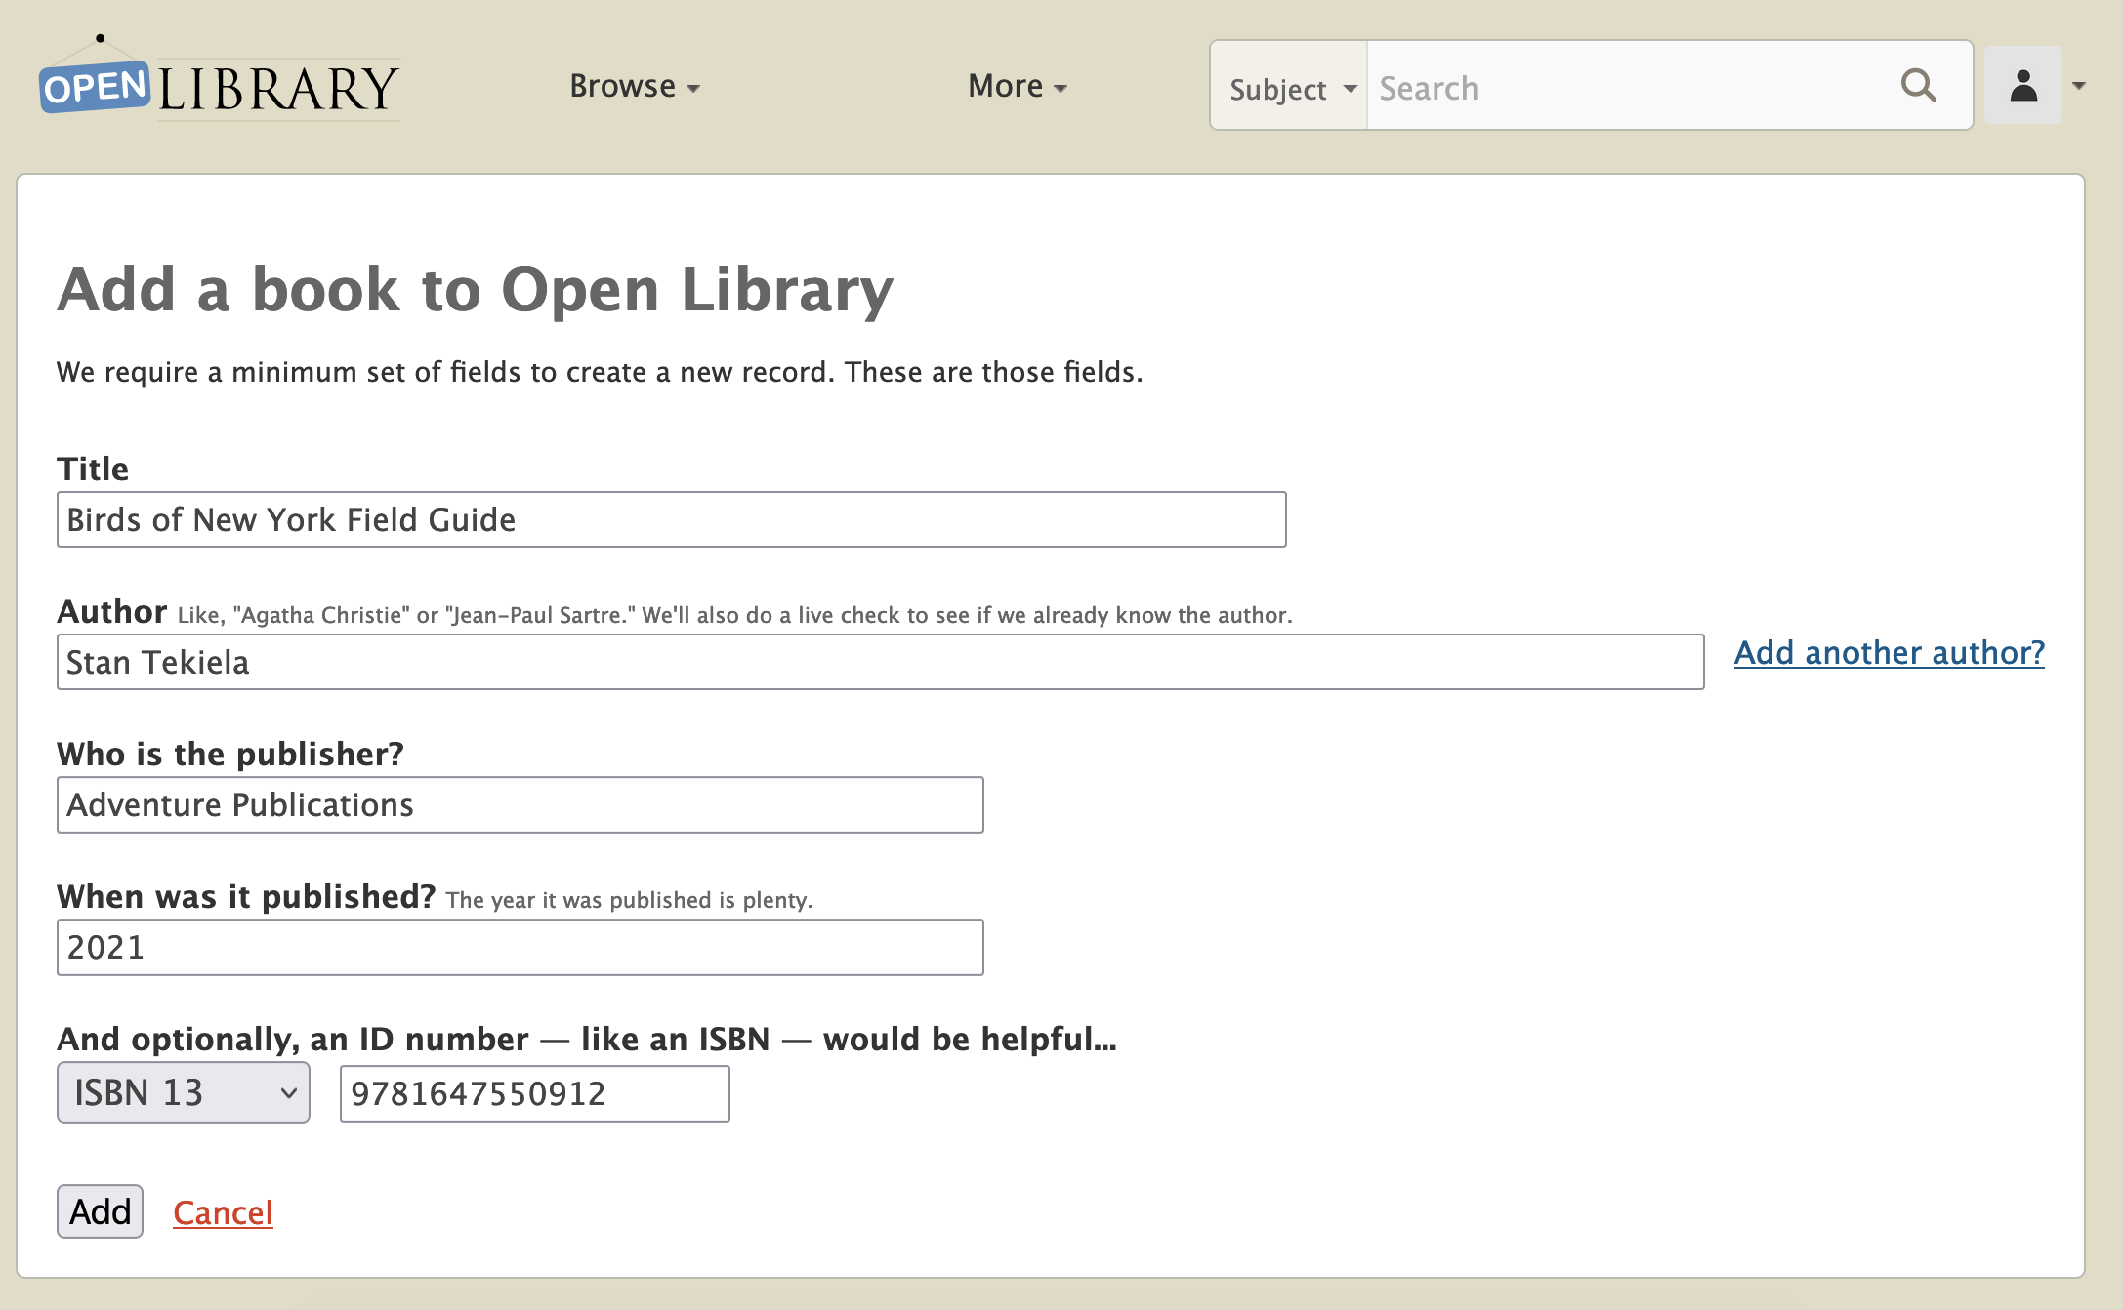Click the Add button to submit the book

point(99,1211)
